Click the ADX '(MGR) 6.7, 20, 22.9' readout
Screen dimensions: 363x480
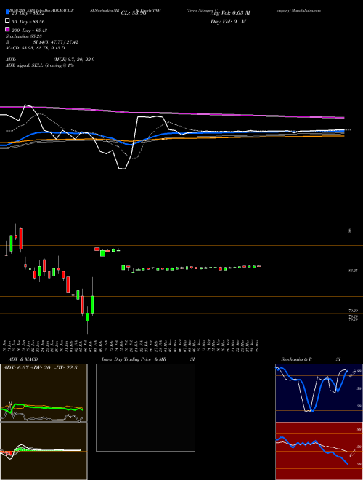coord(73,60)
